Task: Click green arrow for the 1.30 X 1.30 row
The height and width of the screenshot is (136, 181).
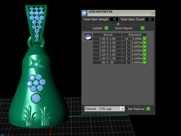Action: (x=145, y=59)
